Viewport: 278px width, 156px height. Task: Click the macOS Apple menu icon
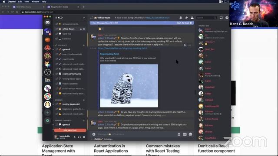point(4,2)
